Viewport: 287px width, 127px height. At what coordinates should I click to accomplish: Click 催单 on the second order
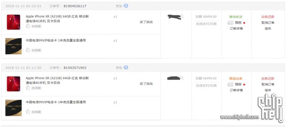point(268,90)
